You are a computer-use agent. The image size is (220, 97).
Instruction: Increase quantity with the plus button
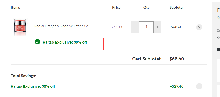[x=158, y=27]
